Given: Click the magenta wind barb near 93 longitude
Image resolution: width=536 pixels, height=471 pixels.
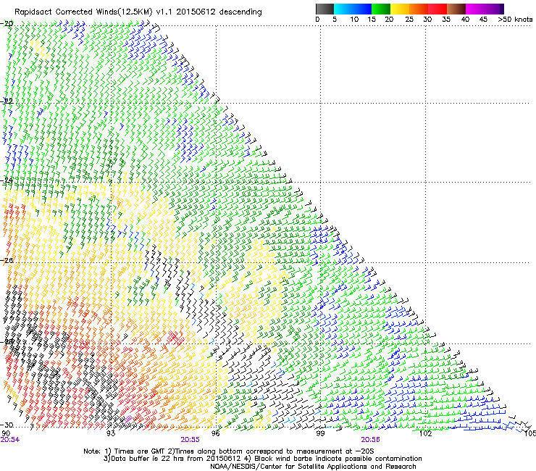Looking at the screenshot, I should tap(129, 418).
